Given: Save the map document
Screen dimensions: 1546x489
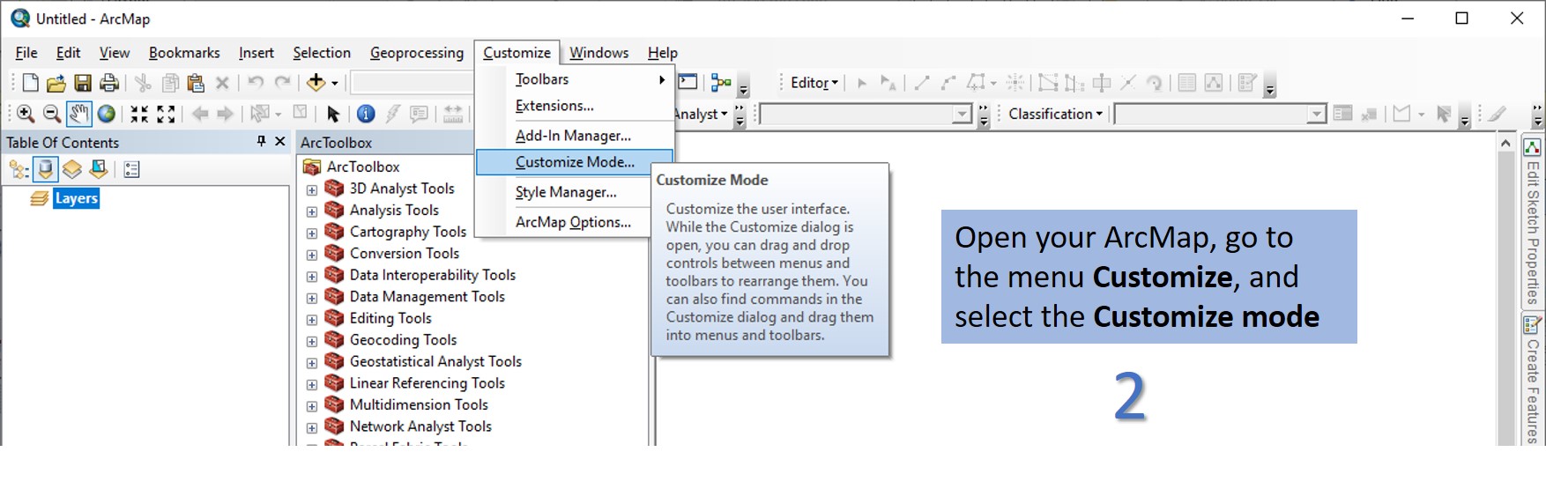Looking at the screenshot, I should (83, 83).
